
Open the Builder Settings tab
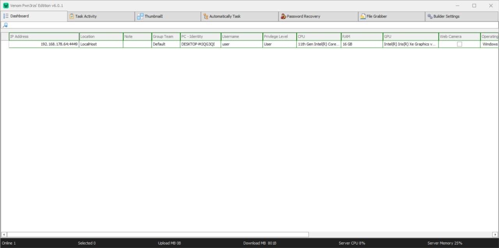[462, 16]
